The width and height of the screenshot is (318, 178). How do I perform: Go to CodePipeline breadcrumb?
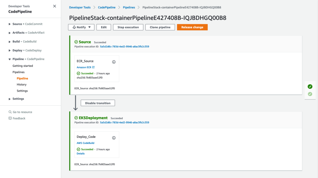tap(107, 7)
